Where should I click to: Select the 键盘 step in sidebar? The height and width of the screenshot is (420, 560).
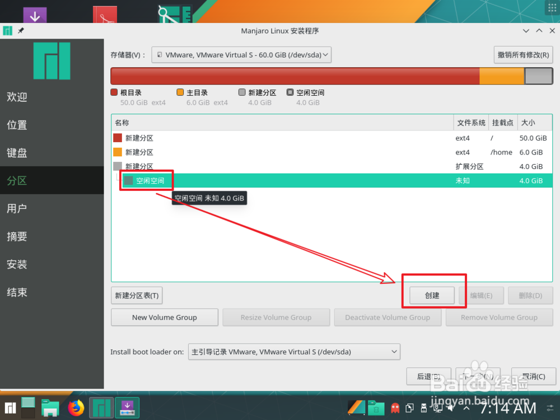(x=52, y=153)
